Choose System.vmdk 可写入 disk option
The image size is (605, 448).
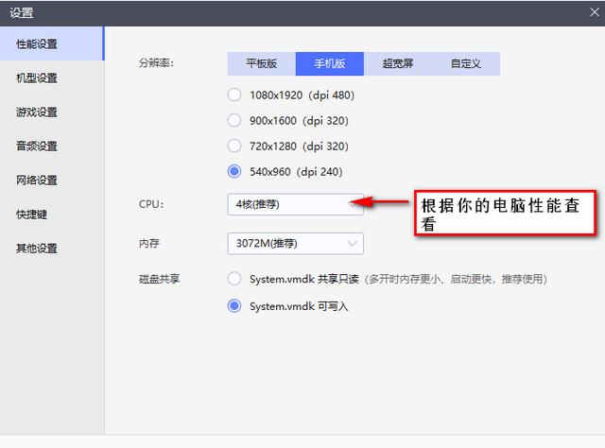coord(235,306)
